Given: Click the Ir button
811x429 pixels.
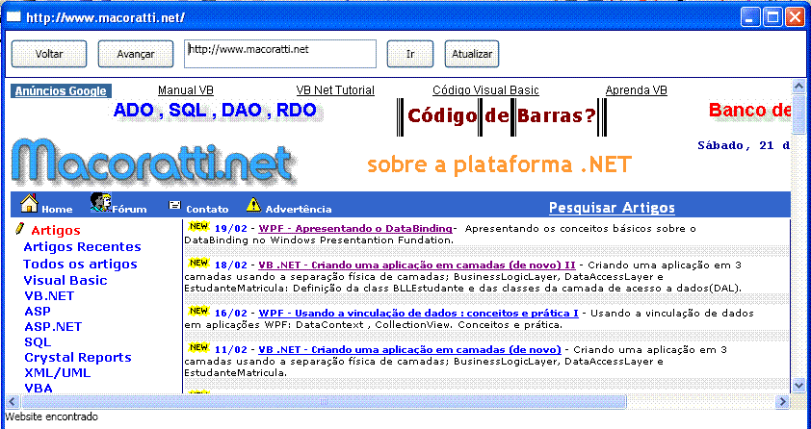Looking at the screenshot, I should 410,54.
